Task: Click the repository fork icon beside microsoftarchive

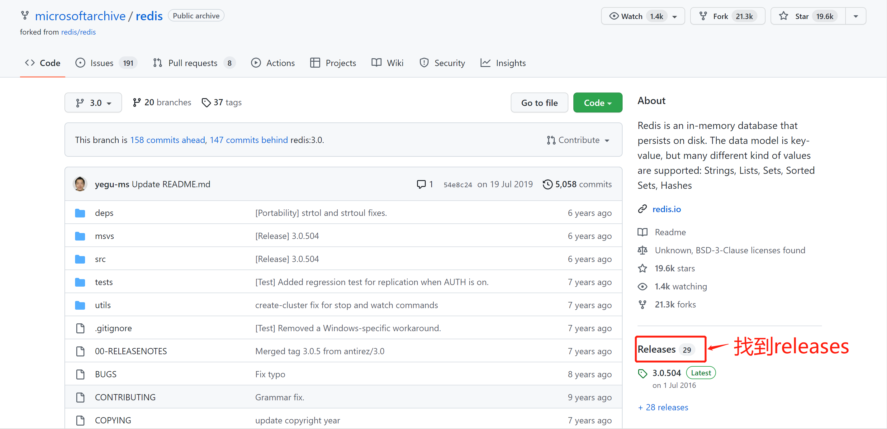Action: click(x=25, y=16)
